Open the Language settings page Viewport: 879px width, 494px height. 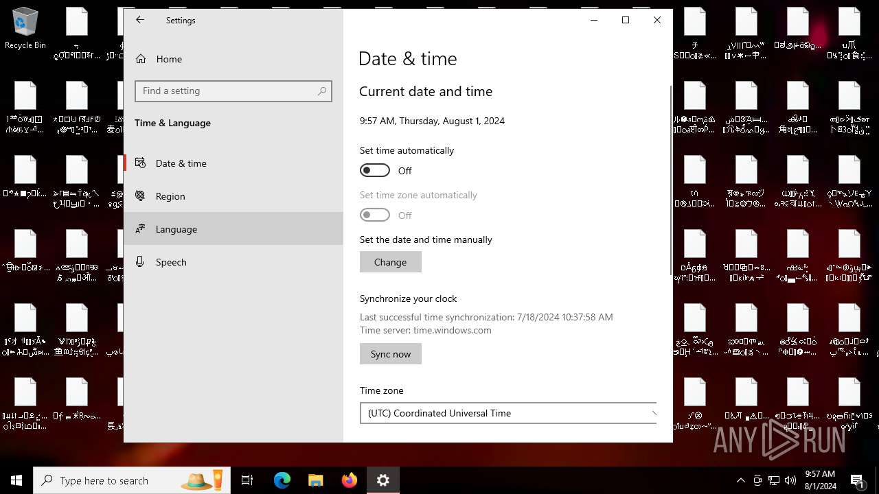click(x=233, y=229)
